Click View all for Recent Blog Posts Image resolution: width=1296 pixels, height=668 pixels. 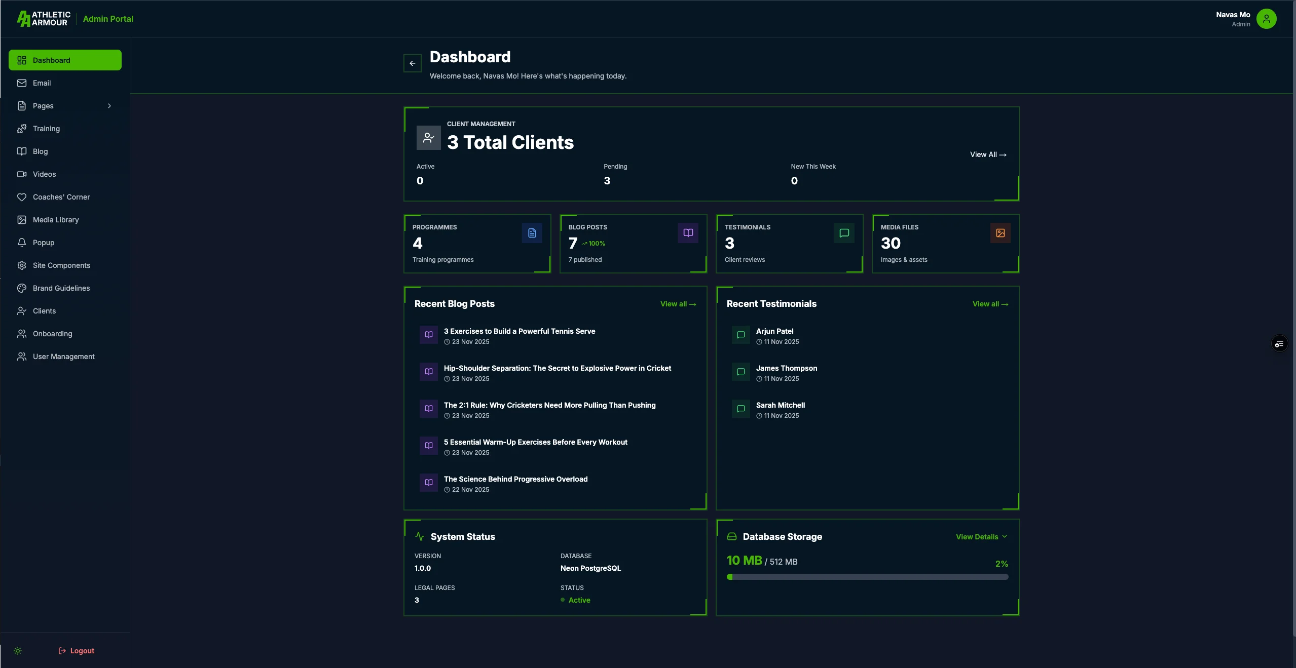point(678,304)
